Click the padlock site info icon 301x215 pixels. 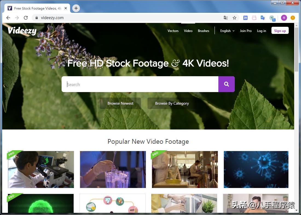[x=36, y=18]
